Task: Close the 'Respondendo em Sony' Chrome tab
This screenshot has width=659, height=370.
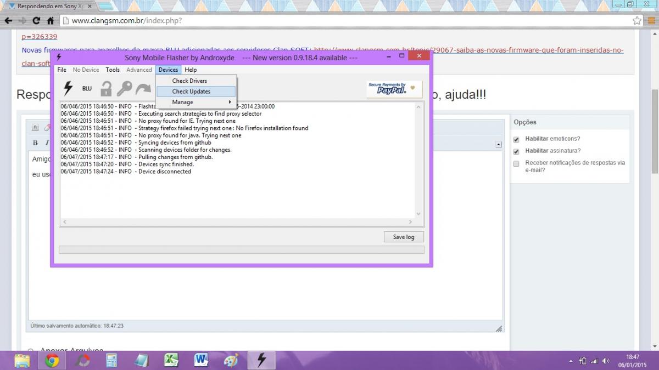Action: pyautogui.click(x=90, y=6)
